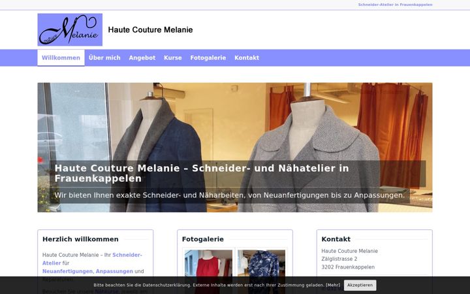The height and width of the screenshot is (294, 470).
Task: Open the Neuanfertigungen, Anpassungen link
Action: (x=87, y=271)
